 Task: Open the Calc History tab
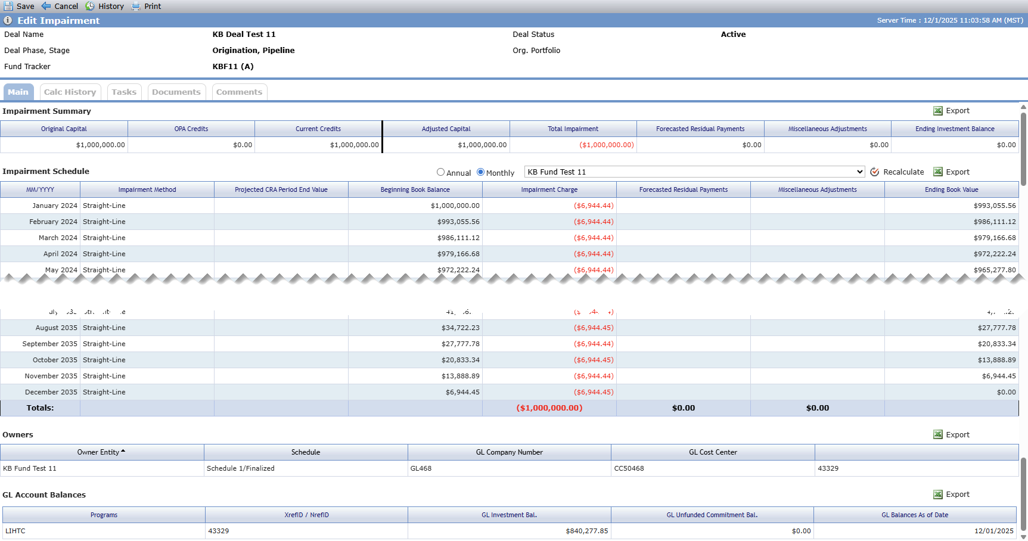(70, 92)
